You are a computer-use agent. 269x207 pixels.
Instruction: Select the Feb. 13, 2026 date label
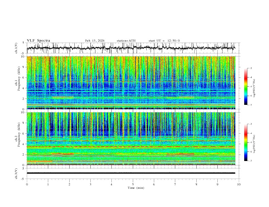tap(95, 41)
